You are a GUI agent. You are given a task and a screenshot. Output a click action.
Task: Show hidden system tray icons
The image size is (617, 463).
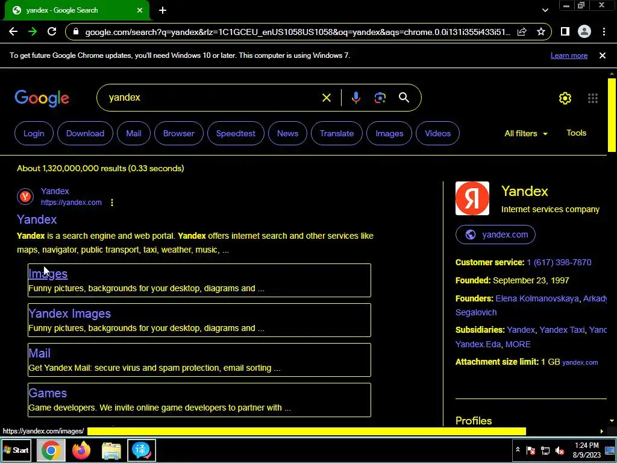tap(518, 450)
